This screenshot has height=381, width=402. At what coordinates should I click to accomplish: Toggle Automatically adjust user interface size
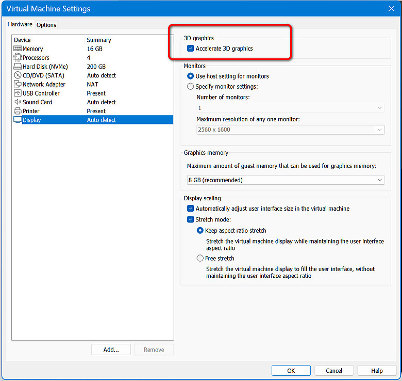pos(190,208)
